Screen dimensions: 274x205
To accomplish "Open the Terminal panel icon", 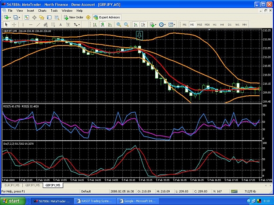I will pos(49,17).
